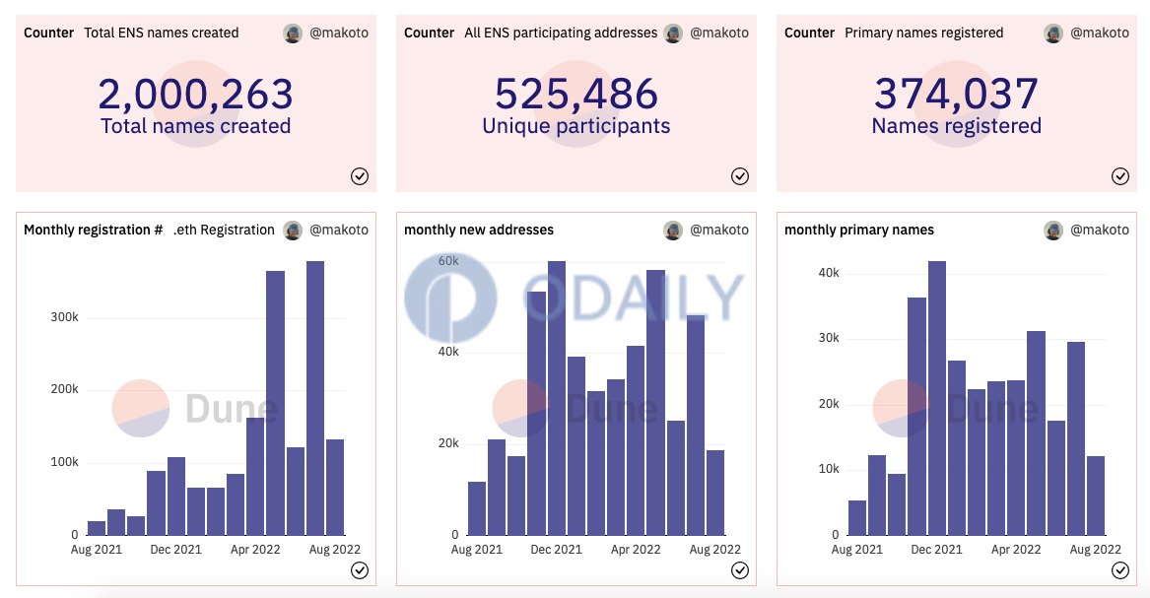Open makoto avatar on All ENS participating addresses card
Screen dimensions: 1150x598
pyautogui.click(x=673, y=33)
